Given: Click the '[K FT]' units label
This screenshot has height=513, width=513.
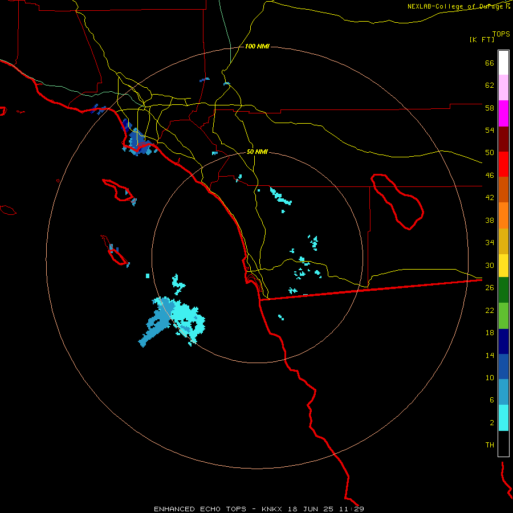Looking at the screenshot, I should (x=482, y=40).
